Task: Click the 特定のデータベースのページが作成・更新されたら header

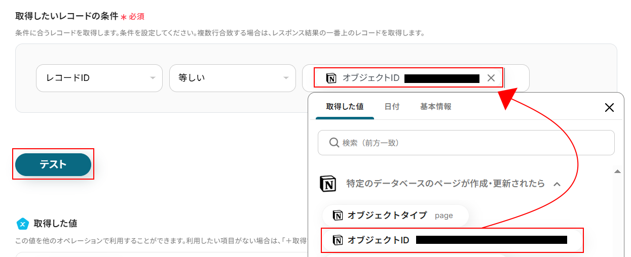Action: pos(445,184)
